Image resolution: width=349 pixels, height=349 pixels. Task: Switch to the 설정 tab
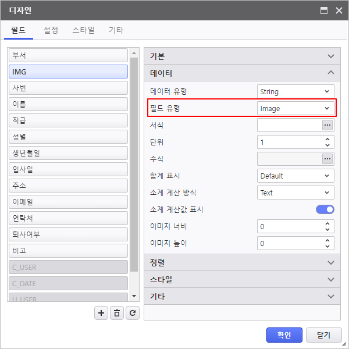[51, 30]
